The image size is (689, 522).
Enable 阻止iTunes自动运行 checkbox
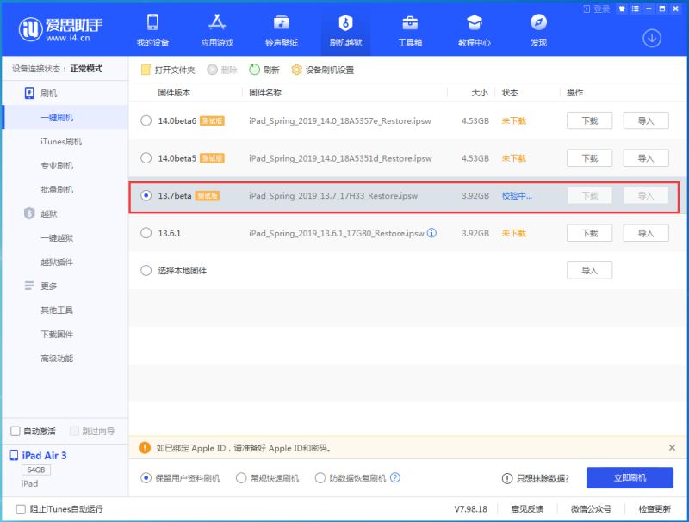click(x=21, y=509)
